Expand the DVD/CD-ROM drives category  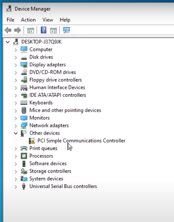click(x=16, y=73)
